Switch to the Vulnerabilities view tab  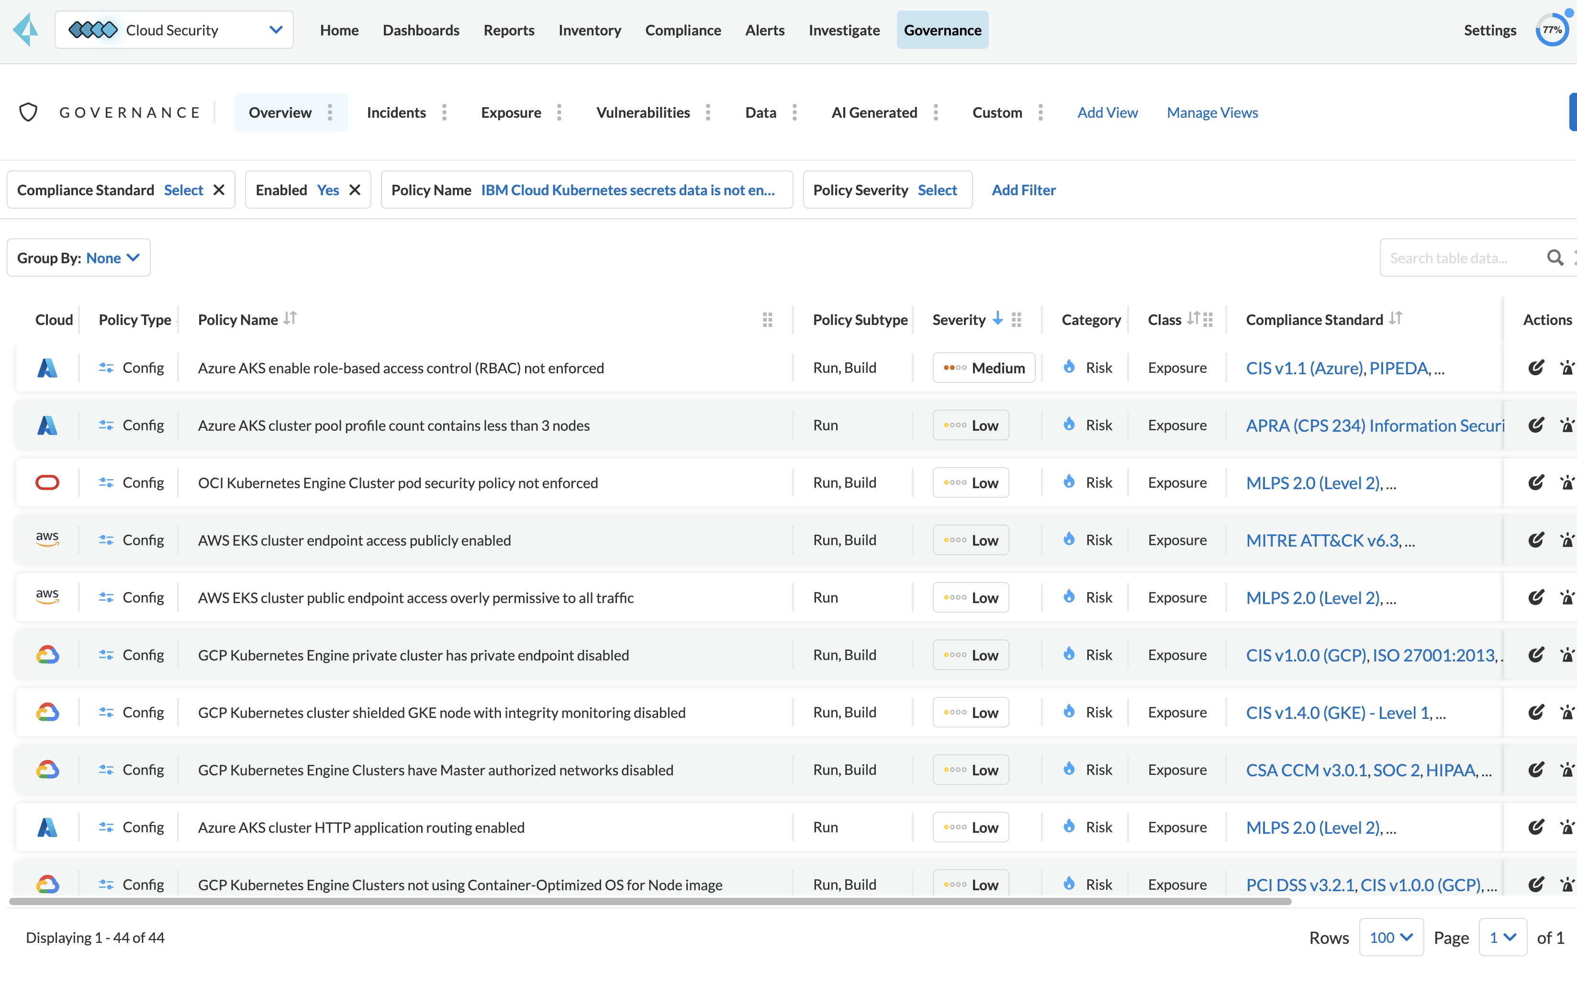642,112
